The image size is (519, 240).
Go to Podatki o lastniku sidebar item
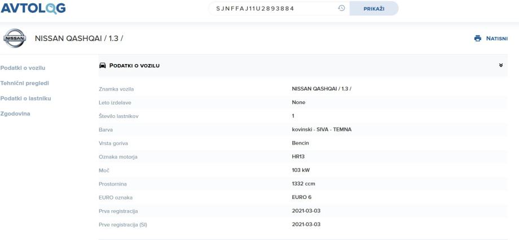coord(26,98)
